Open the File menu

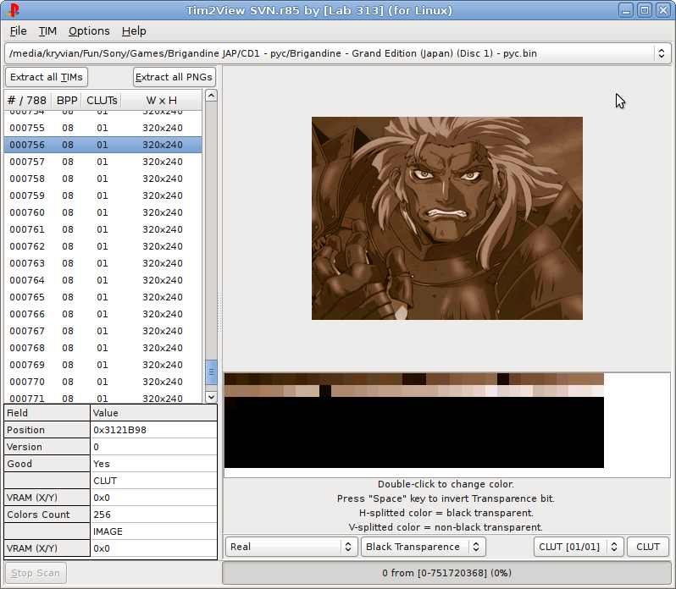[x=18, y=31]
